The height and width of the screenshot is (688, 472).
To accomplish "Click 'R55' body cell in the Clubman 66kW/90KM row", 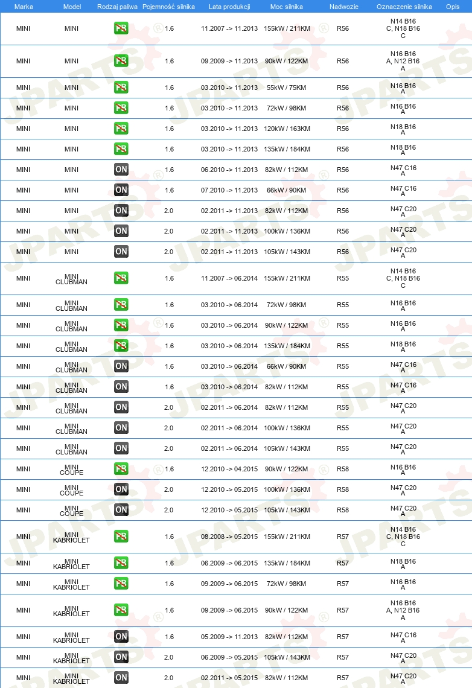I will click(343, 366).
